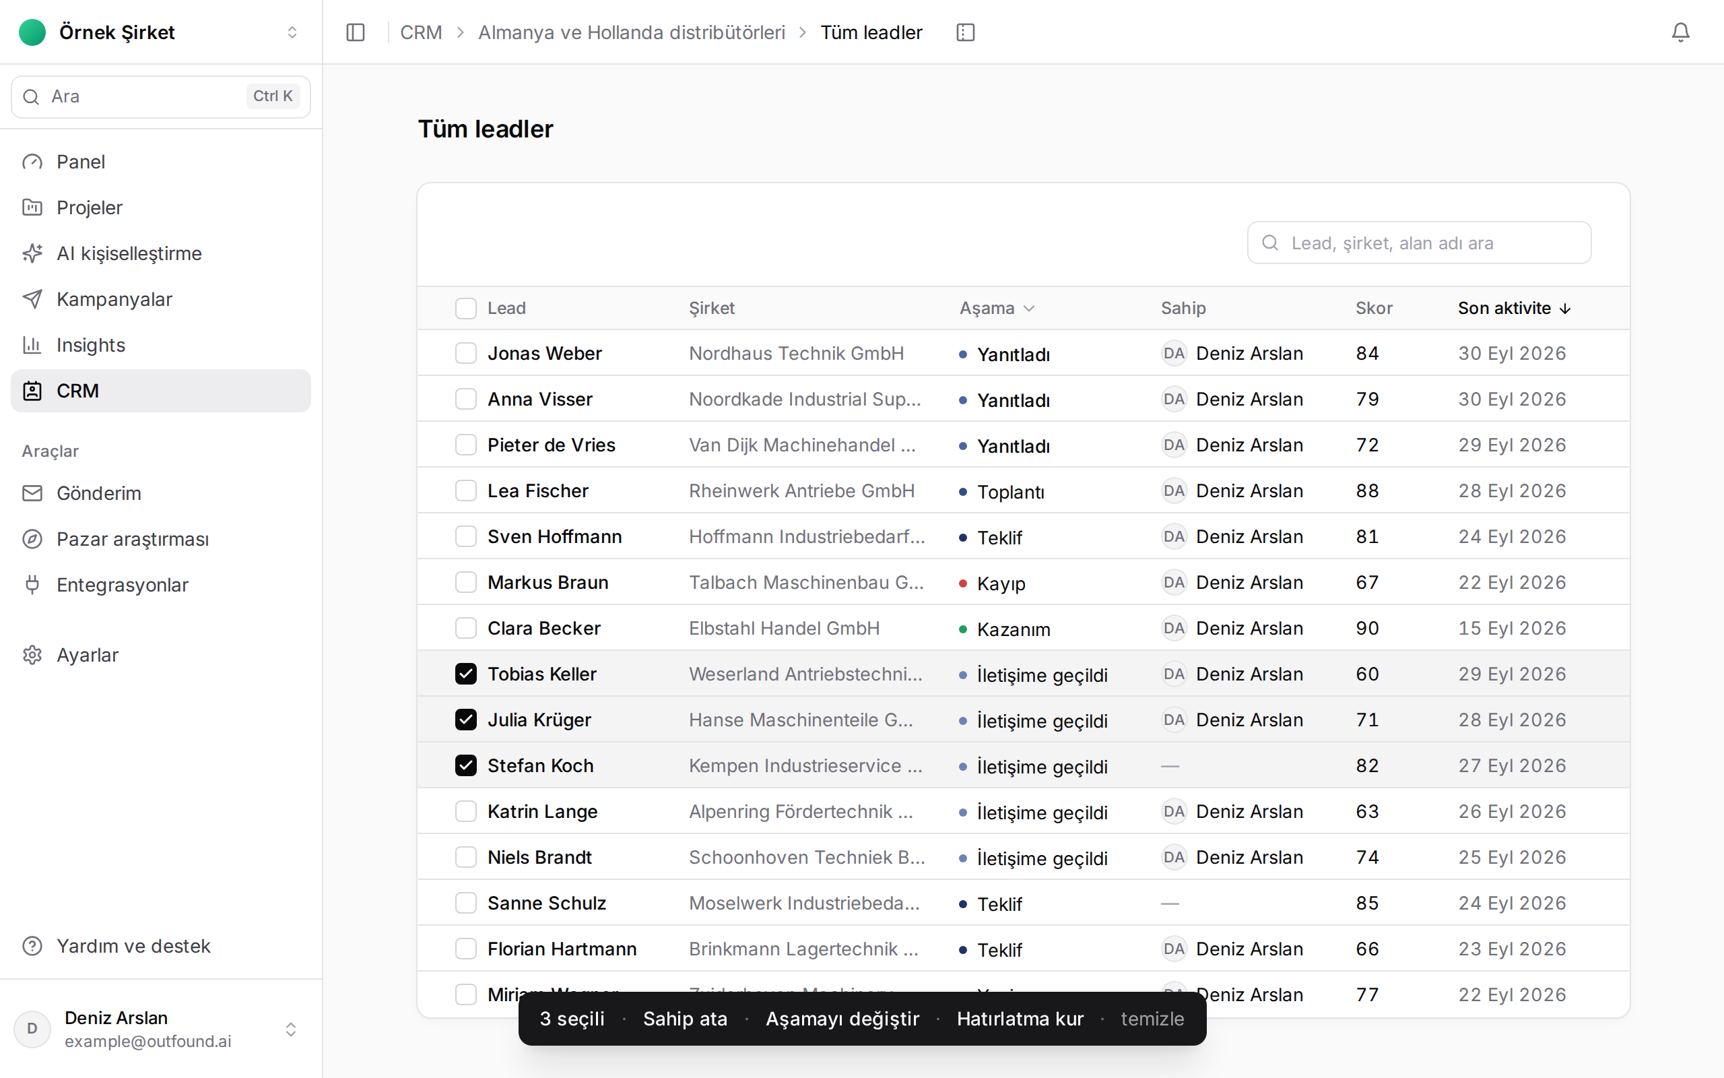
Task: Open Almanya ve Hollanda distribütörleri breadcrumb
Action: (631, 32)
